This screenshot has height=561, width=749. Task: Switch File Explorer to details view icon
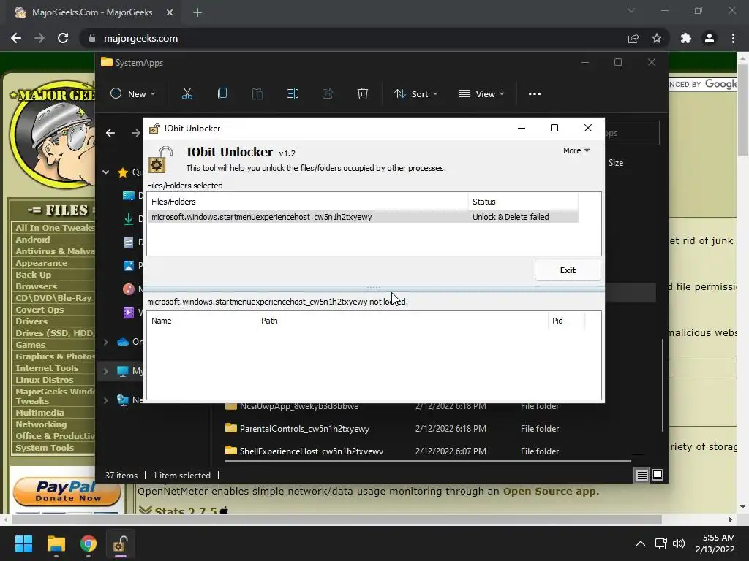tap(641, 475)
